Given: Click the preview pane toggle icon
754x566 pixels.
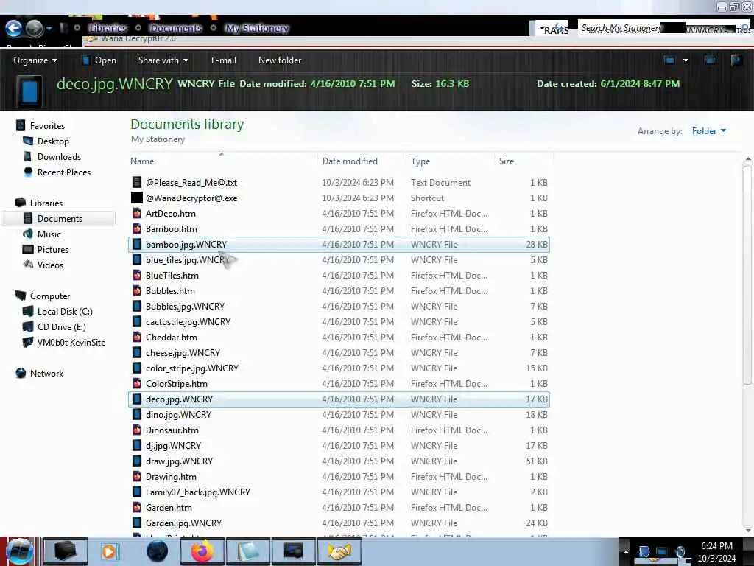Looking at the screenshot, I should pyautogui.click(x=709, y=60).
